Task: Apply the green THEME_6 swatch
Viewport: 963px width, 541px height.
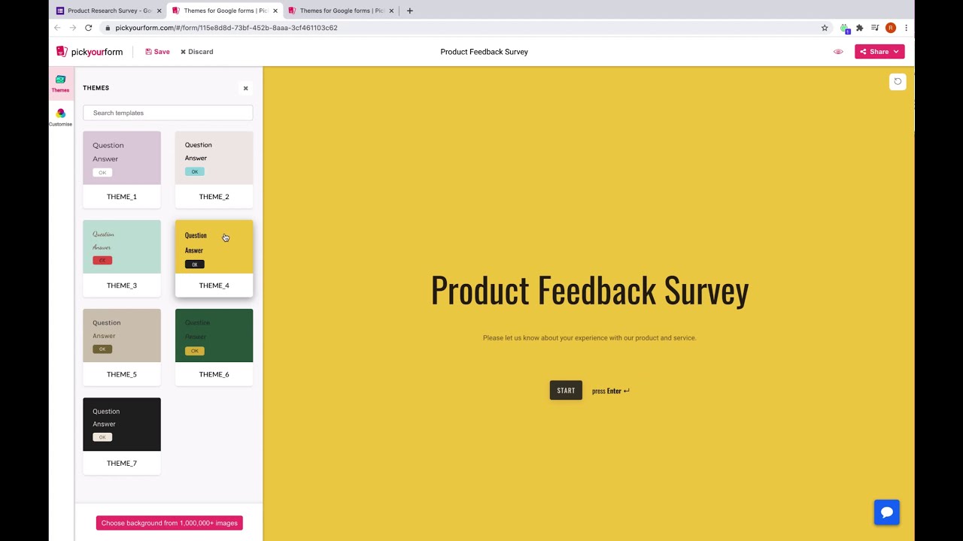Action: [x=214, y=336]
